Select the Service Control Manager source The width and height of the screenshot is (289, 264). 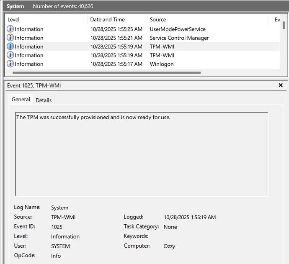[179, 38]
